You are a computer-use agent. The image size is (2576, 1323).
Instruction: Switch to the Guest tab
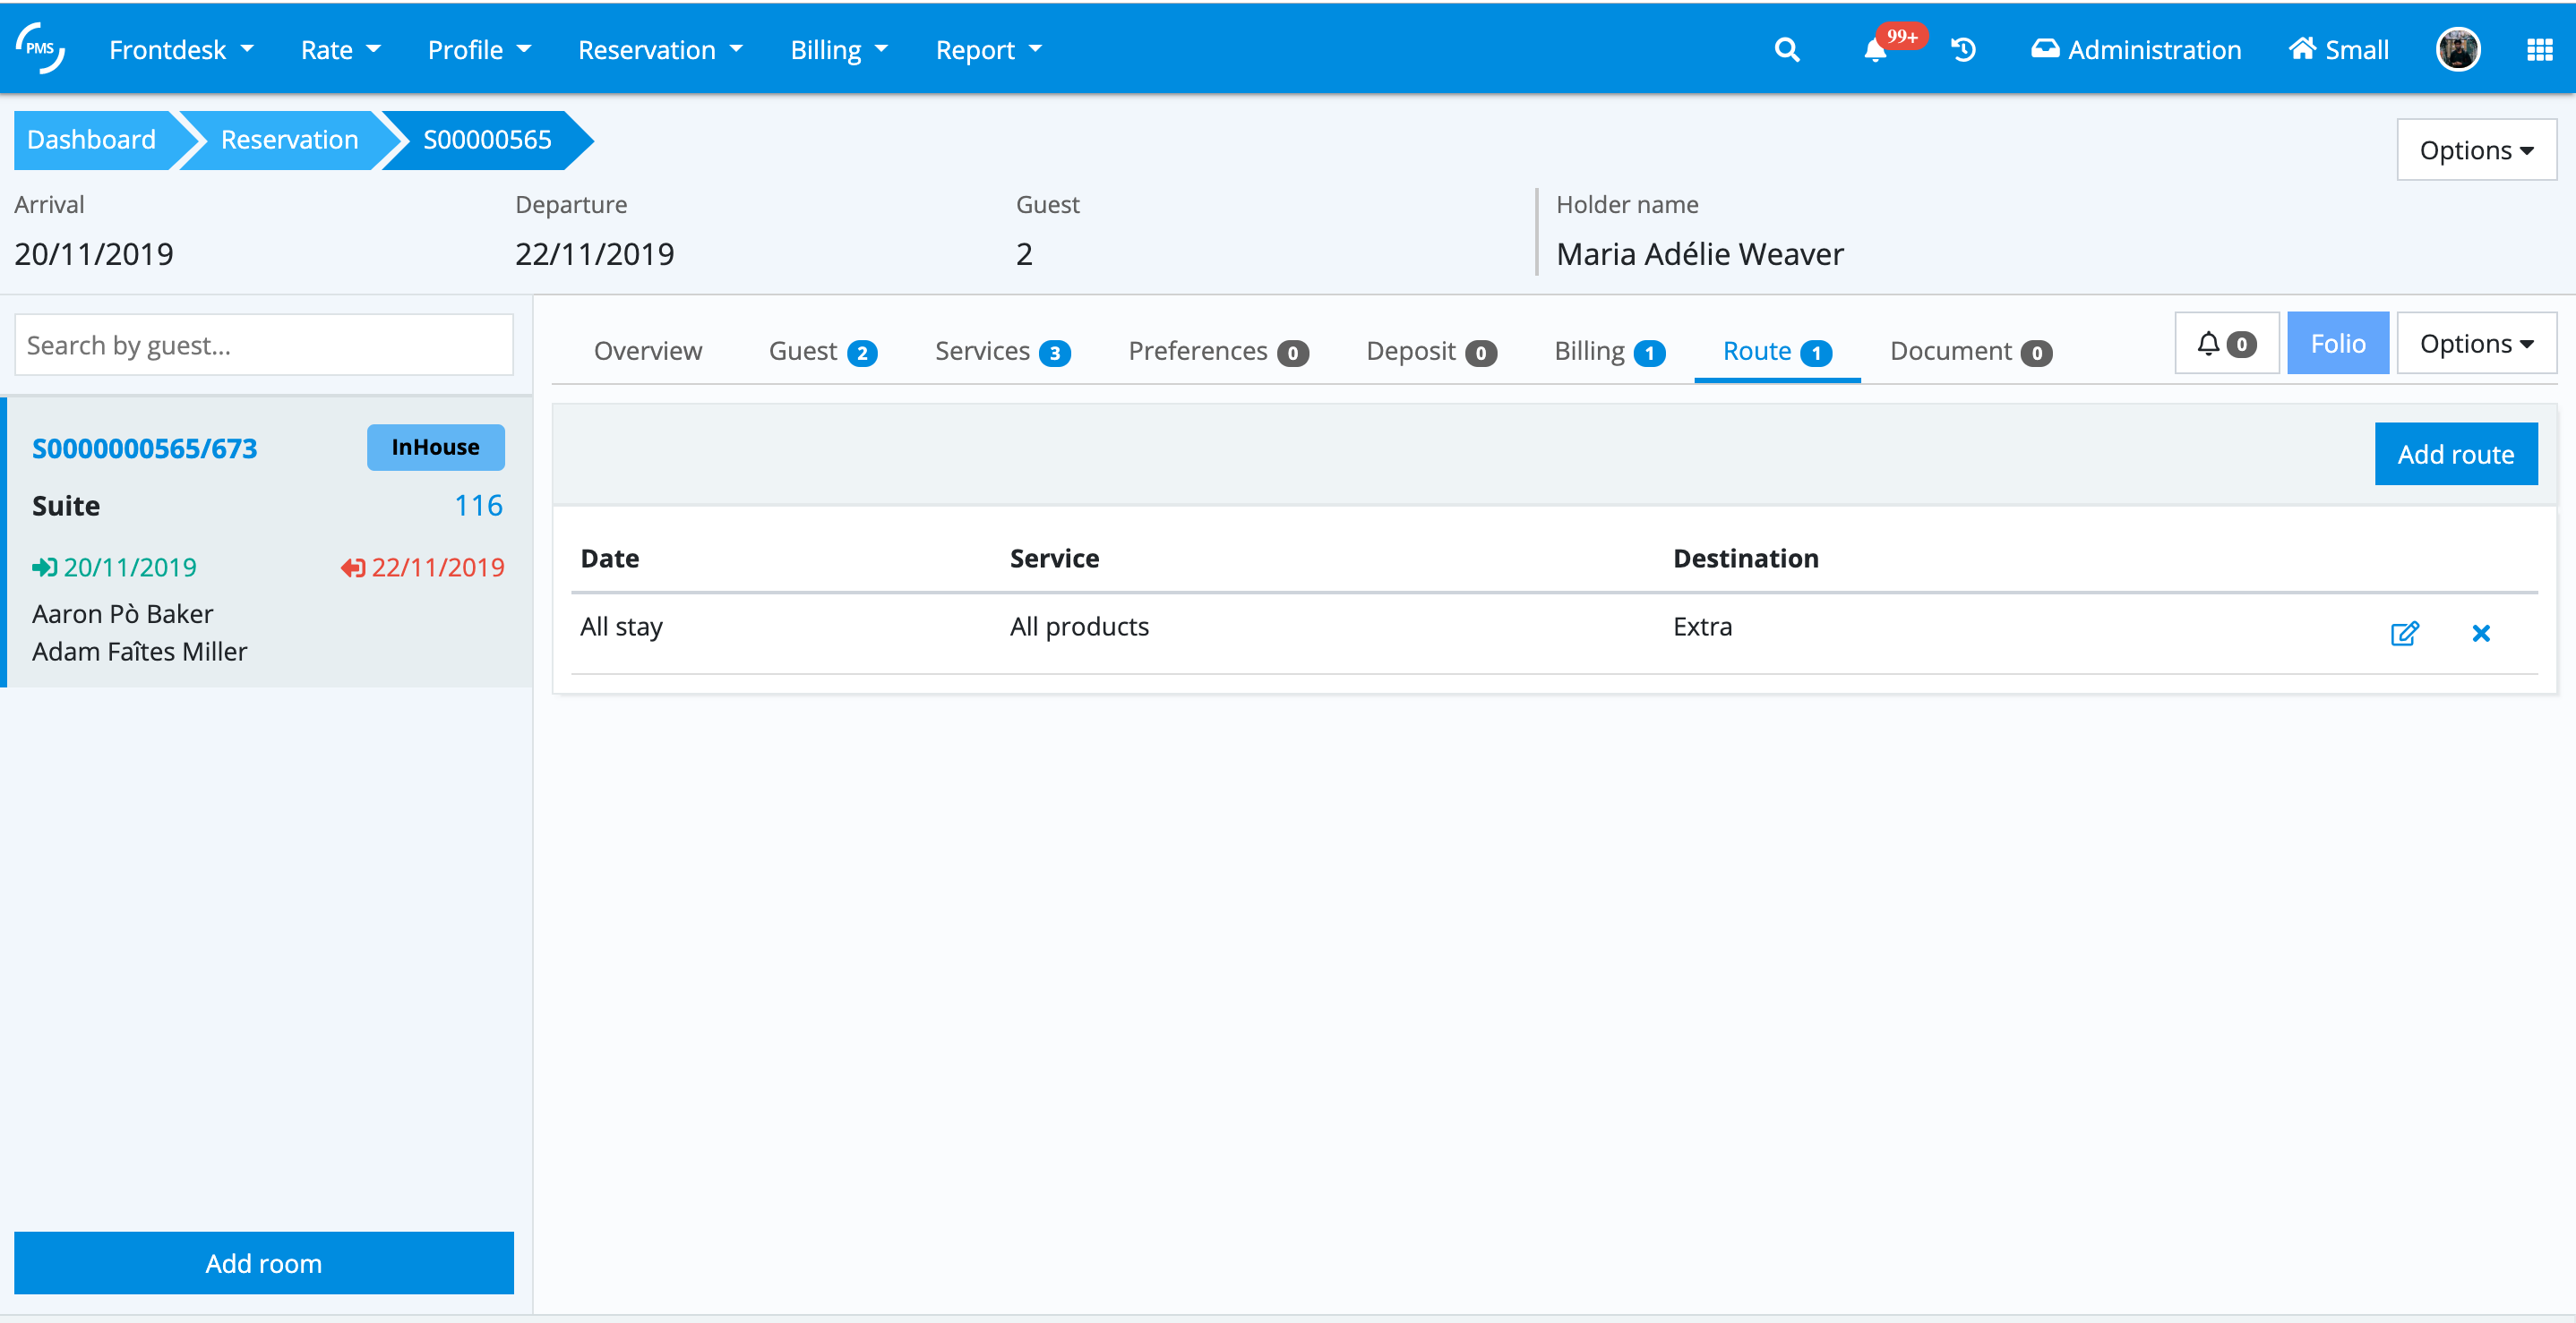tap(822, 351)
